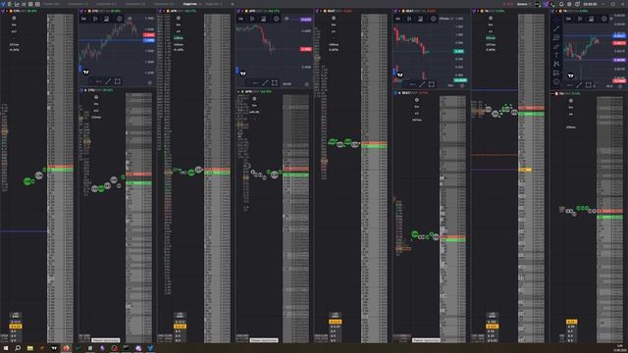Pick patterns tool in TA chart sidebar
This screenshot has height=353, width=628.
pos(556,64)
